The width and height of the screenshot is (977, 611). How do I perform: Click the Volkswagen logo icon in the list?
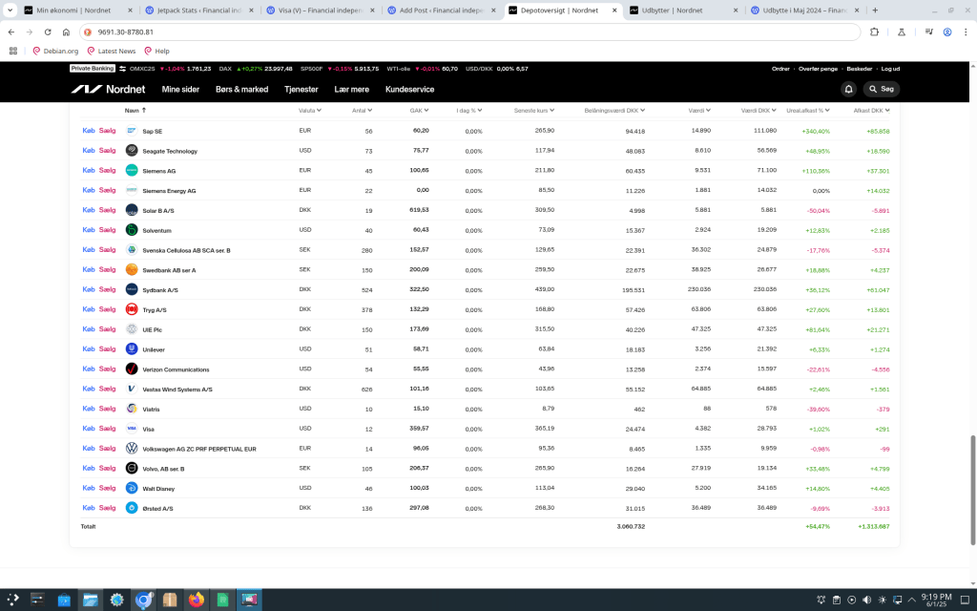(132, 449)
